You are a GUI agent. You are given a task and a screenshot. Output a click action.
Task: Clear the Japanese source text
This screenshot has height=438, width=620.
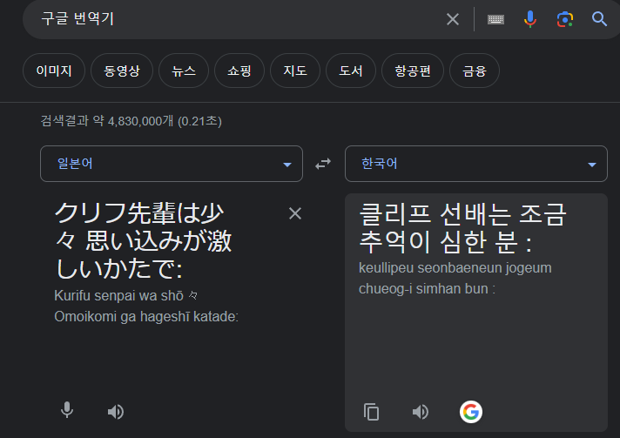tap(295, 213)
